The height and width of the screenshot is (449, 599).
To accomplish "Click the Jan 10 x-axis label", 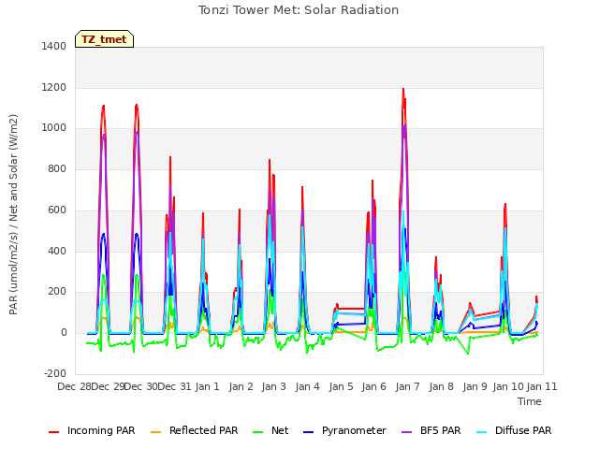I will [x=508, y=386].
